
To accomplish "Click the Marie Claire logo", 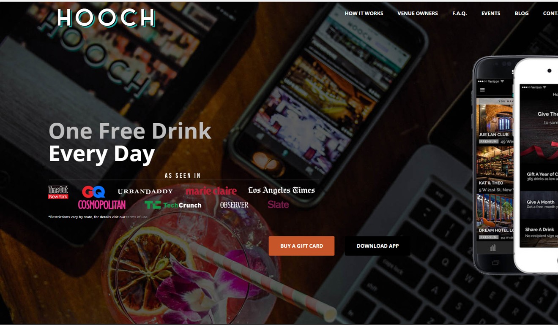I will pyautogui.click(x=211, y=191).
